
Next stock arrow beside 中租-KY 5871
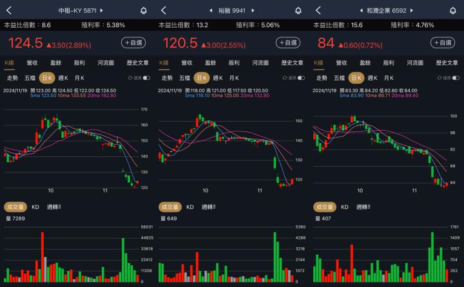[102, 11]
